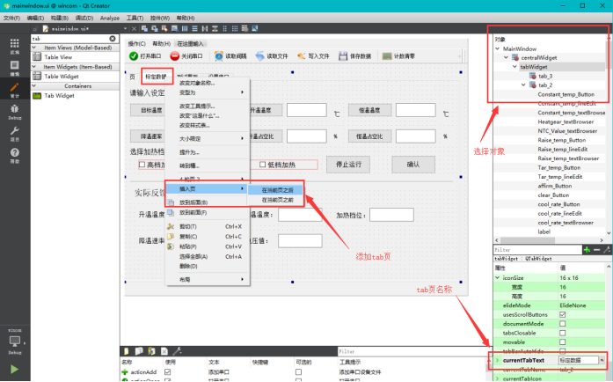Click the edit widgets toolbar icon
This screenshot has width=613, height=382.
[144, 28]
